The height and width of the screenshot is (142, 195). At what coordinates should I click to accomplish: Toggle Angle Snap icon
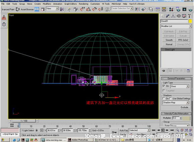(x=88, y=9)
